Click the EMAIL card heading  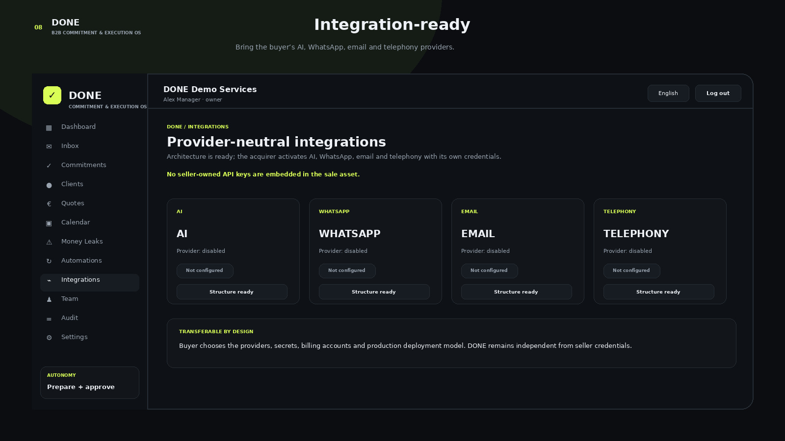(x=478, y=234)
